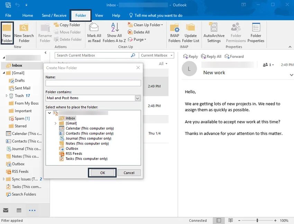Confirm folder creation with OK
The height and width of the screenshot is (224, 294).
[x=102, y=172]
